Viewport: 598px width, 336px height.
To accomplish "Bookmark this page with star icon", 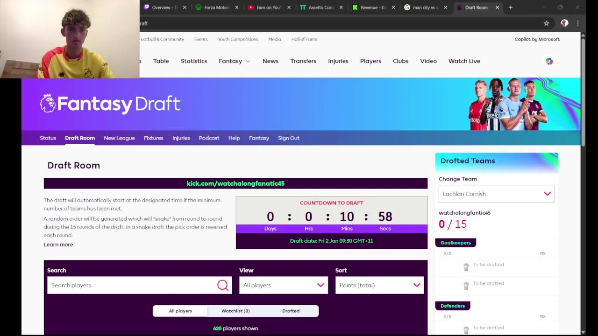I will click(546, 23).
